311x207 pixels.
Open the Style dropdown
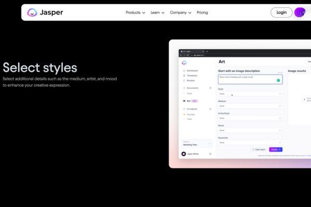pyautogui.click(x=250, y=94)
